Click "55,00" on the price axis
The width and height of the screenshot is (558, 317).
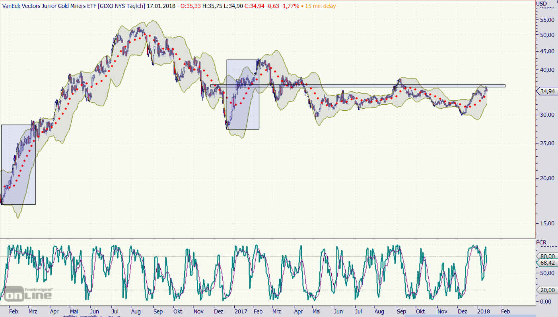546,20
